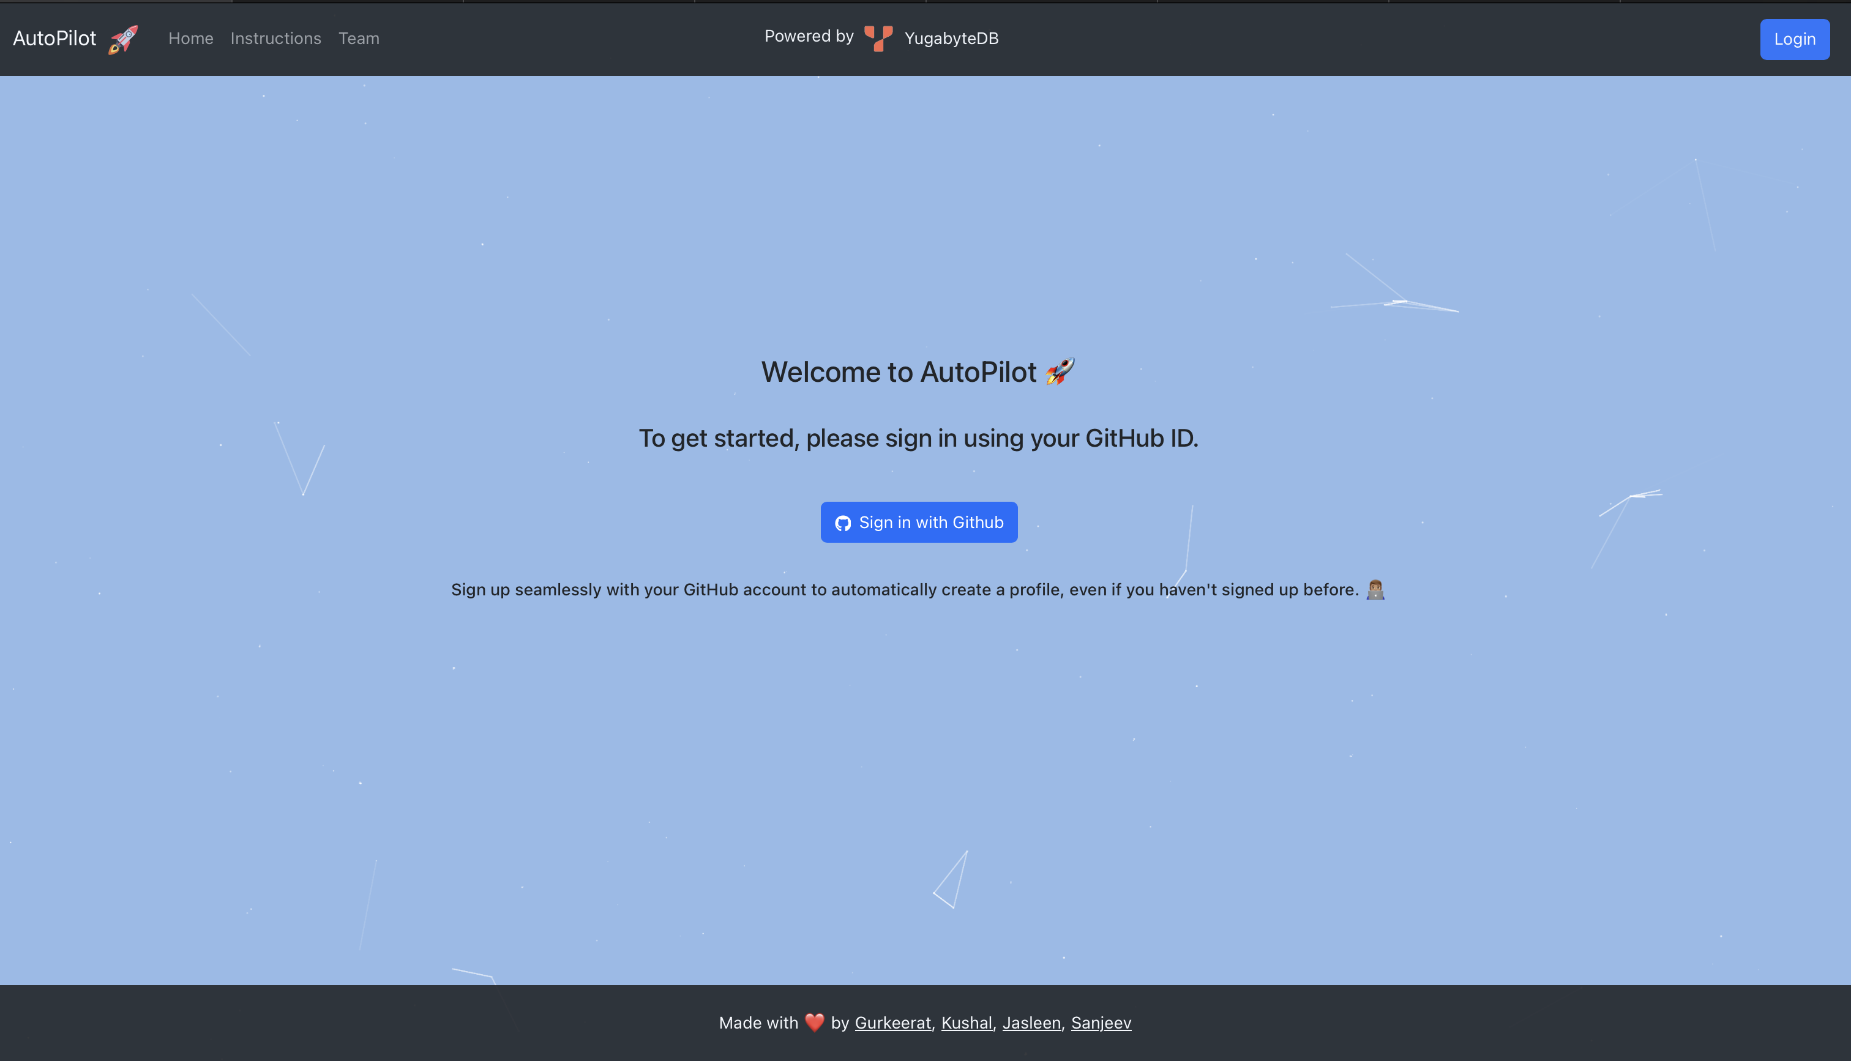The height and width of the screenshot is (1061, 1851).
Task: Open Kushal's profile link in footer
Action: pos(967,1022)
